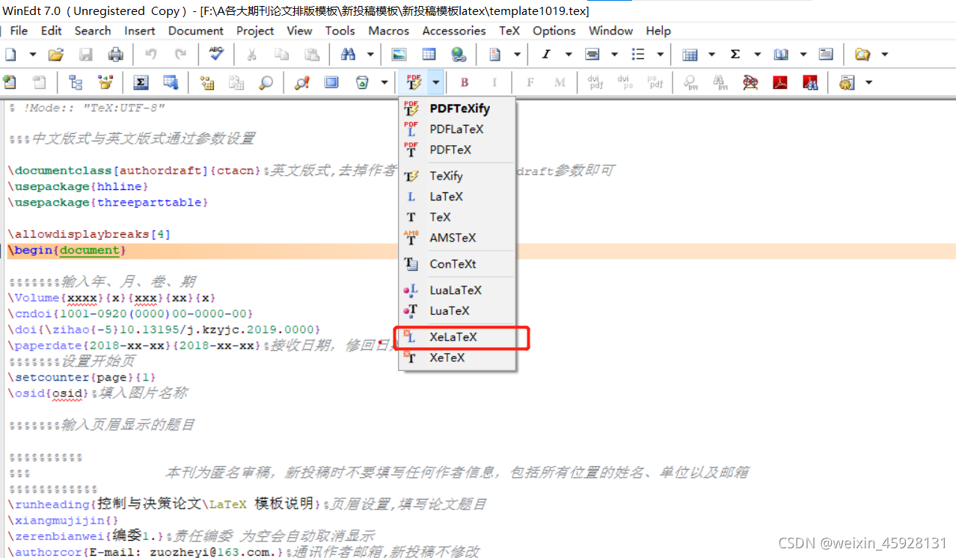This screenshot has height=558, width=956.
Task: Click the \setcounter{page}{1} line
Action: [82, 377]
